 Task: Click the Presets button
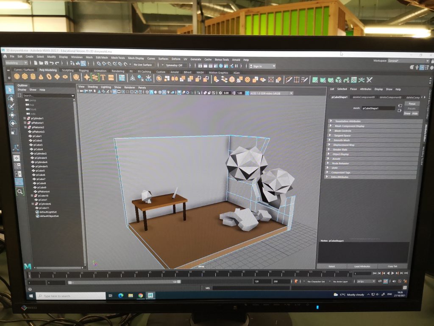[x=412, y=108]
